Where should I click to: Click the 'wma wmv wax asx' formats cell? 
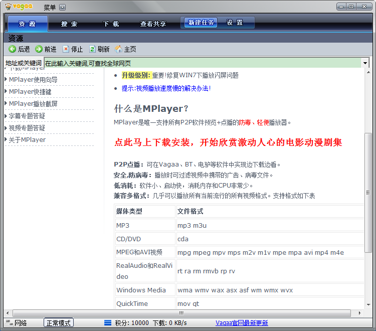[x=270, y=290]
